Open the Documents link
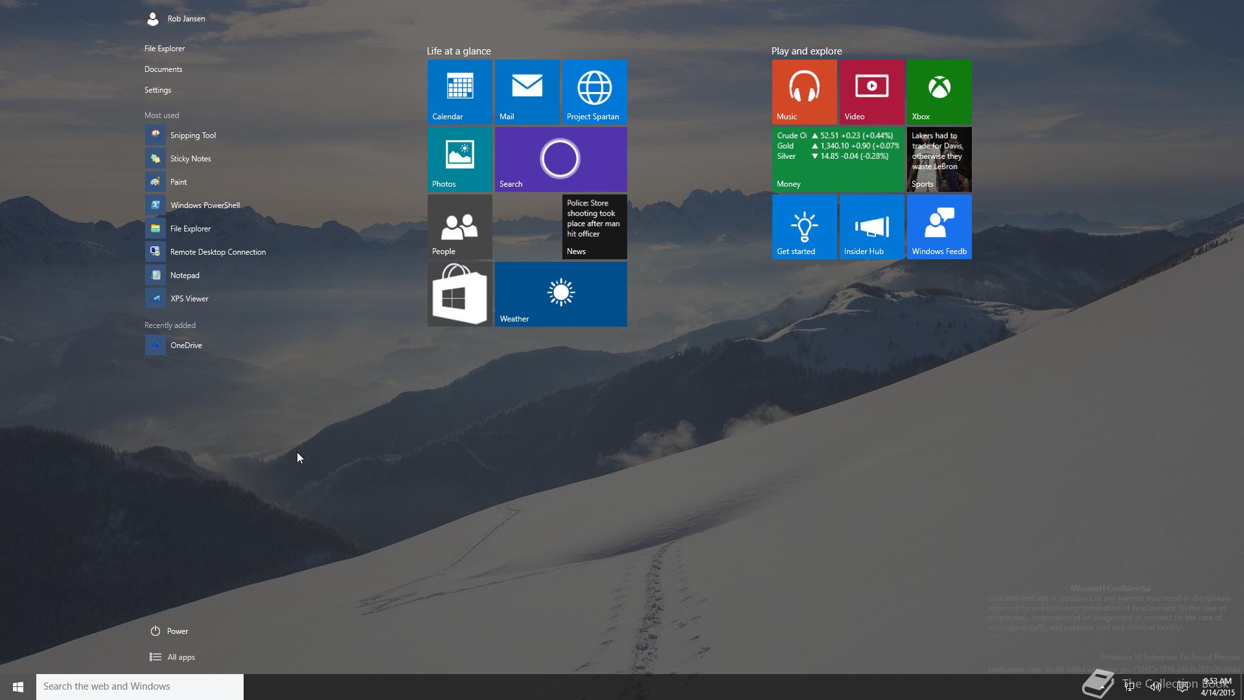1244x700 pixels. point(163,69)
